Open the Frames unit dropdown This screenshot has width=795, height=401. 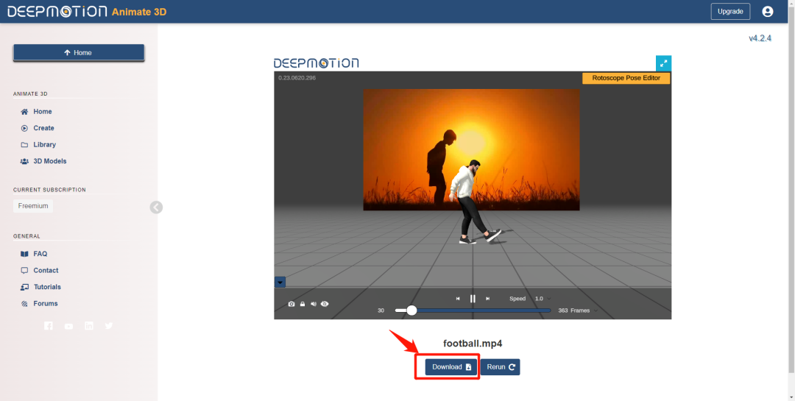point(584,310)
